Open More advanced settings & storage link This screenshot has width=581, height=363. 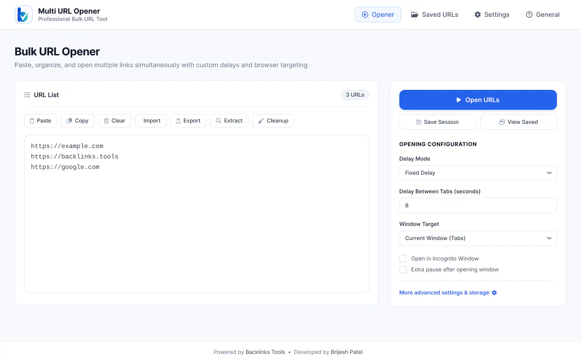[448, 293]
